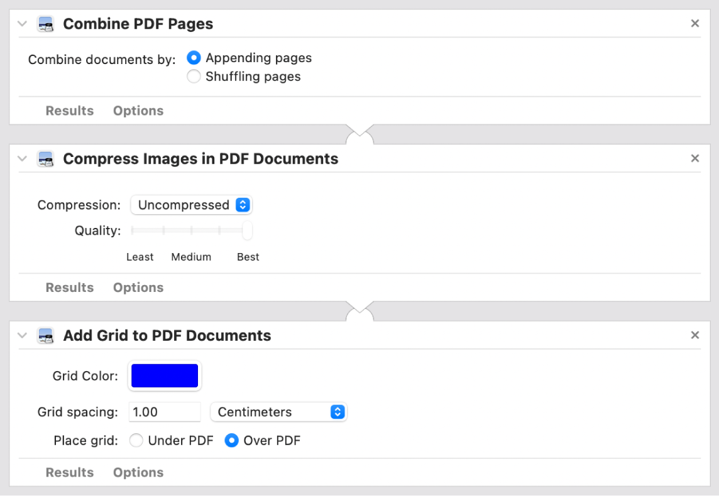Select Over PDF grid placement
The height and width of the screenshot is (496, 719).
tap(231, 441)
